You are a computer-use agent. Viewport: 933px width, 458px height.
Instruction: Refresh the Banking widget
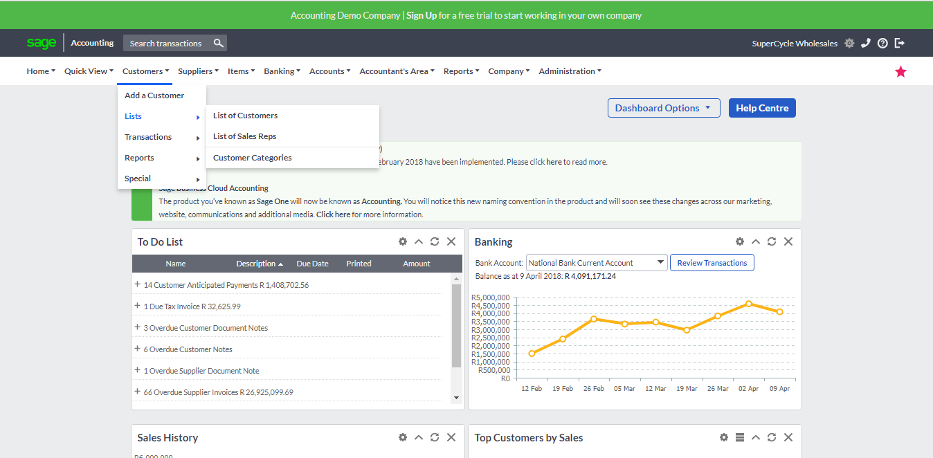click(x=772, y=241)
